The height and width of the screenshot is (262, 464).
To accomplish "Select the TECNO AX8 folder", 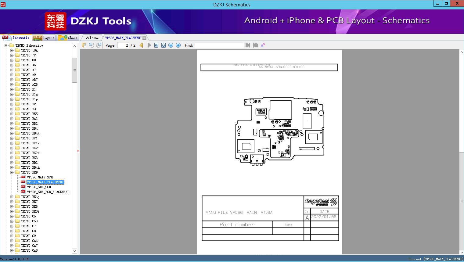I will coord(30,84).
